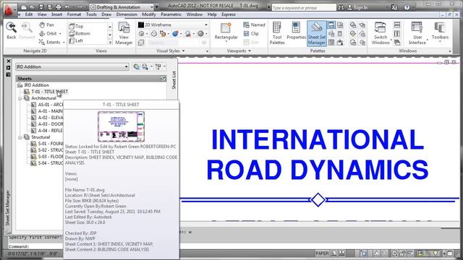The width and height of the screenshot is (463, 260).
Task: Open the IRD Addition sheet set dropdown
Action: [72, 67]
